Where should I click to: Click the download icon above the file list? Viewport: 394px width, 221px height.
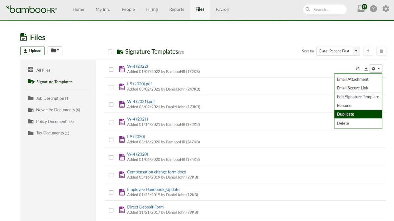tap(368, 51)
